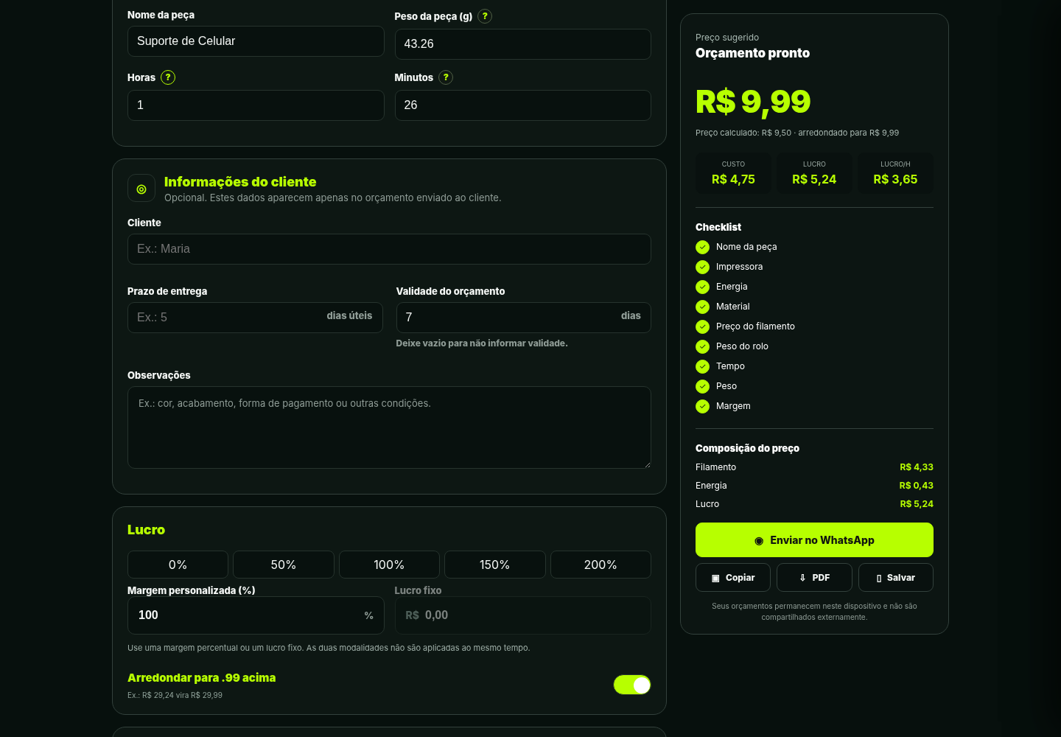Image resolution: width=1061 pixels, height=737 pixels.
Task: Send the quote via Enviar no WhatsApp
Action: click(x=814, y=540)
